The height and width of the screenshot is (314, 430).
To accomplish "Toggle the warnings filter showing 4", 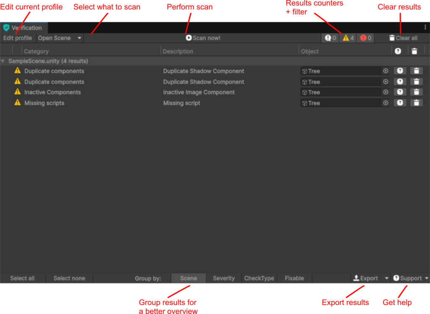I will pyautogui.click(x=348, y=38).
